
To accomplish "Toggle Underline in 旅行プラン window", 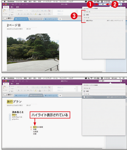I will (x=25, y=90).
